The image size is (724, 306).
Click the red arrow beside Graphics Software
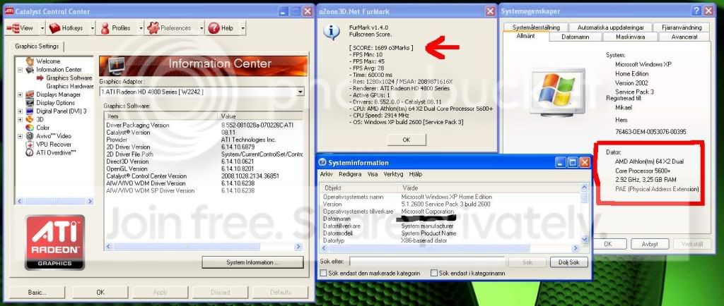(40, 78)
